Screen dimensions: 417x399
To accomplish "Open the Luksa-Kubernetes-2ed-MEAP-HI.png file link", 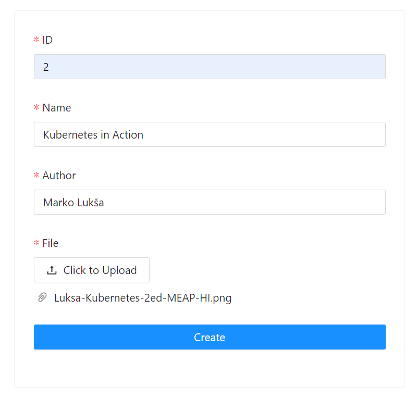I will click(x=143, y=298).
